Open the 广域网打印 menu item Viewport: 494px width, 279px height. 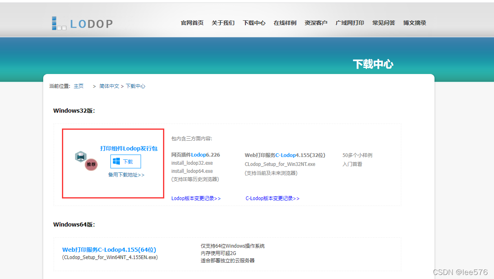click(350, 23)
